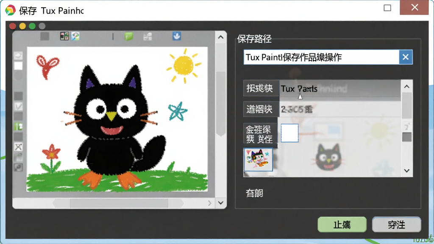Open the color palette grid icon
This screenshot has width=434, height=244.
point(64,36)
